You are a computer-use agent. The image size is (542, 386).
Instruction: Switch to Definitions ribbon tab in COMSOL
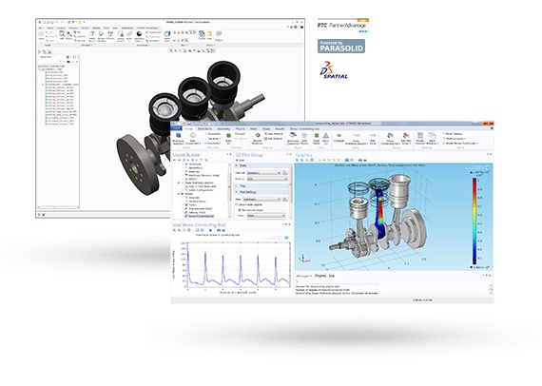[x=204, y=128]
